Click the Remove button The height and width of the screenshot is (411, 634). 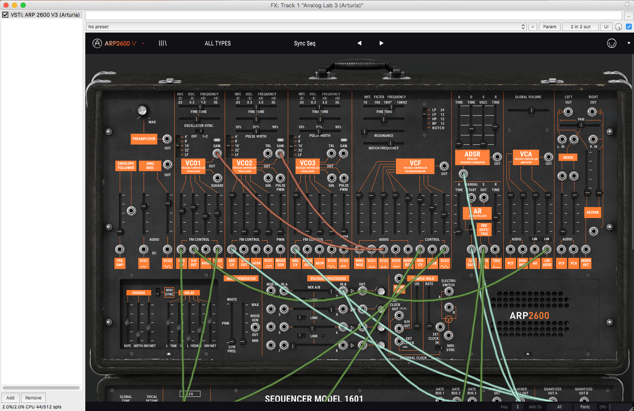(33, 398)
